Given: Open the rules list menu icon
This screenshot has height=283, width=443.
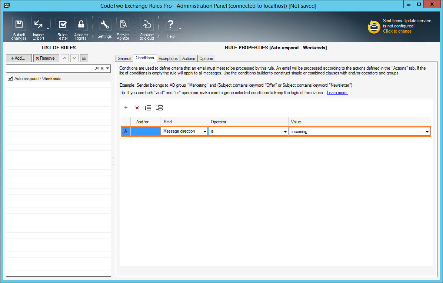Looking at the screenshot, I should pos(84,58).
